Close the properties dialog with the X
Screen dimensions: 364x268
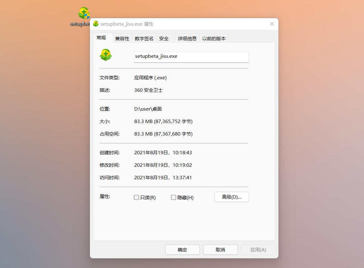[272, 24]
